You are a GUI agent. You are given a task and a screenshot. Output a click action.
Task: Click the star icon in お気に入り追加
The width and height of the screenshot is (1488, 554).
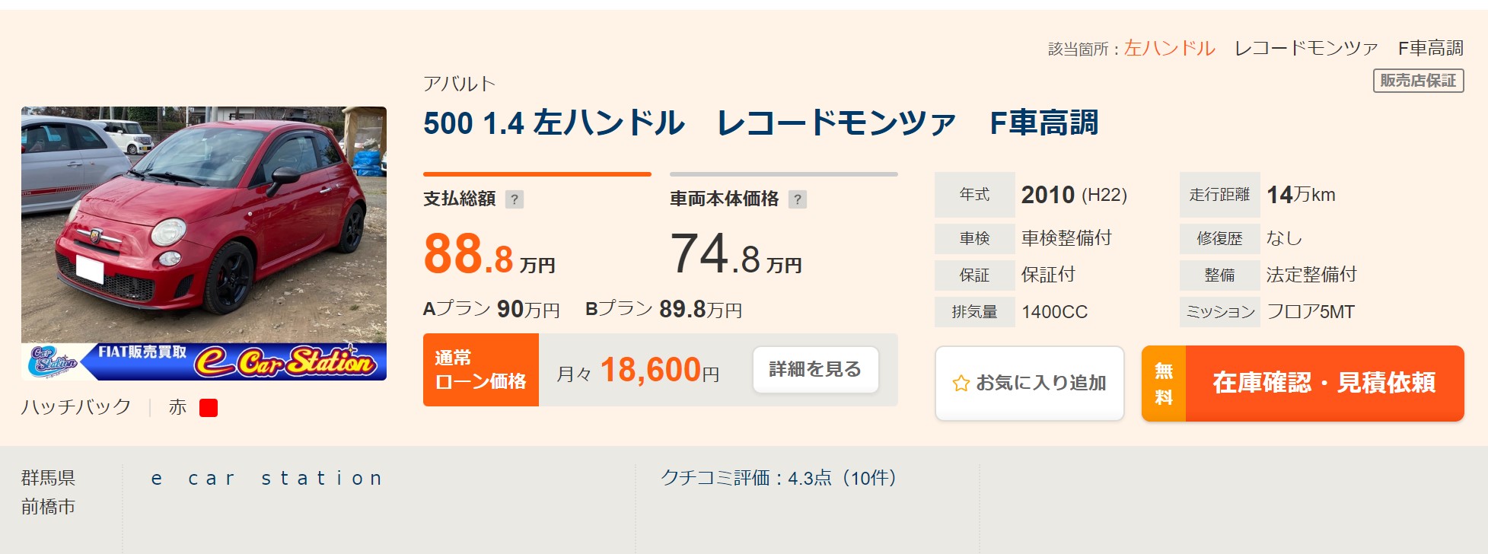tap(961, 384)
